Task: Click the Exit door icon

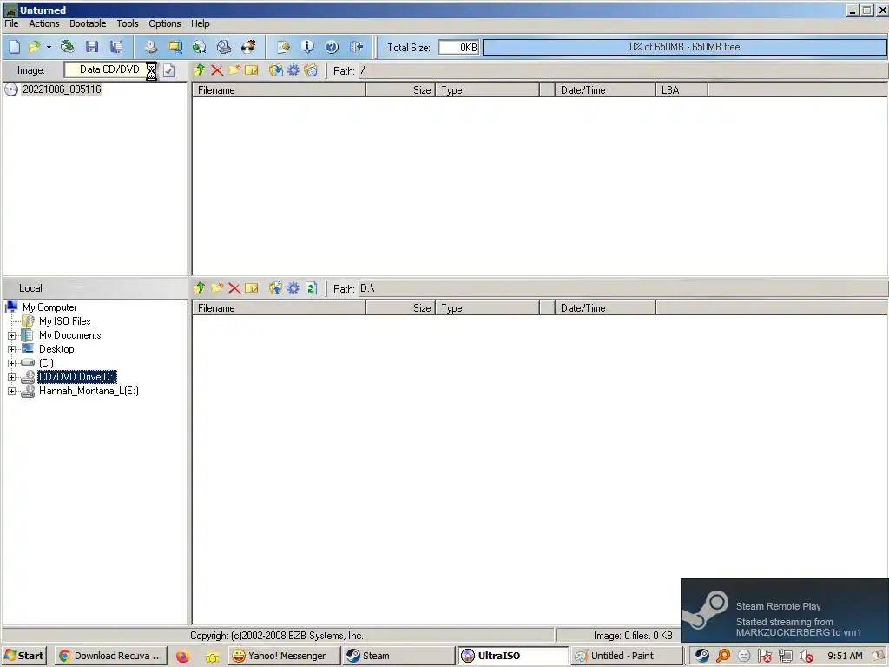Action: pyautogui.click(x=356, y=47)
